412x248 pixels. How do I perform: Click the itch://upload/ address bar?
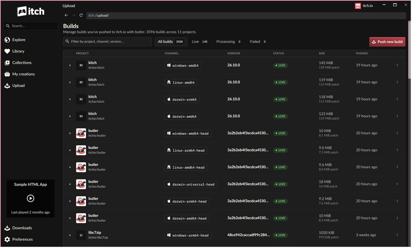click(246, 15)
